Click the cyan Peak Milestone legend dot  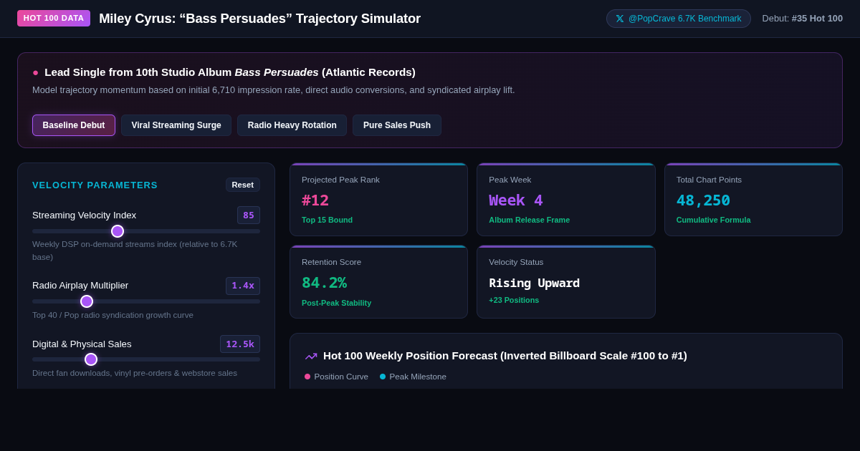point(383,377)
